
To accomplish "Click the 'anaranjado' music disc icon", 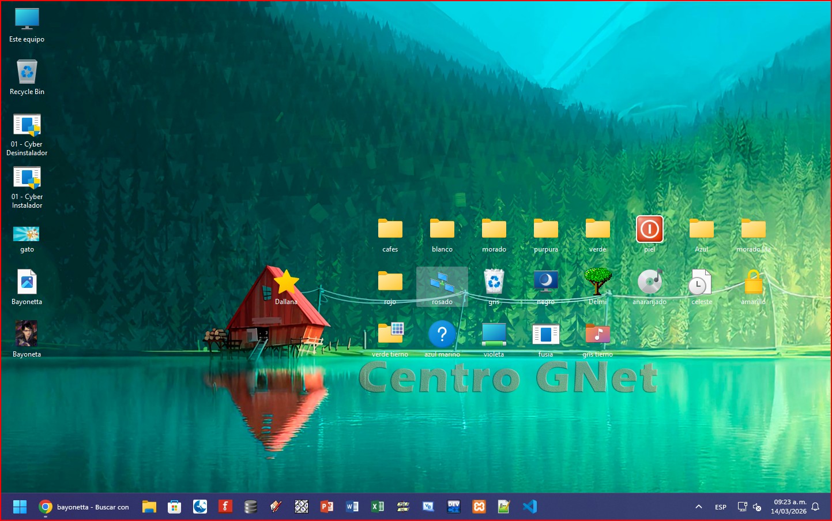I will (649, 282).
